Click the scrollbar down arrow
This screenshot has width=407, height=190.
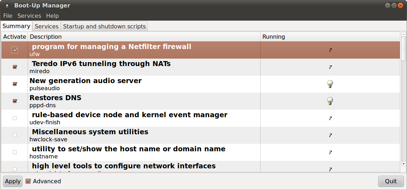click(403, 164)
